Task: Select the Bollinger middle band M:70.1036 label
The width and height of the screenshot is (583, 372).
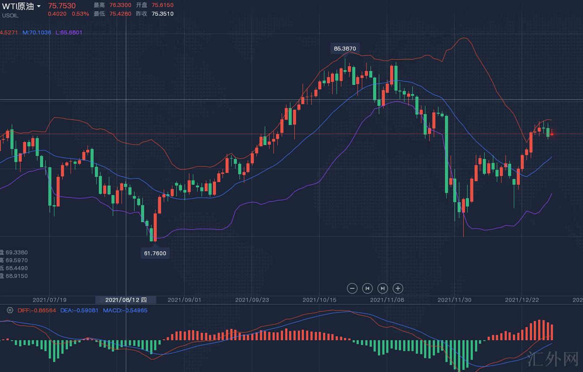Action: click(x=37, y=32)
